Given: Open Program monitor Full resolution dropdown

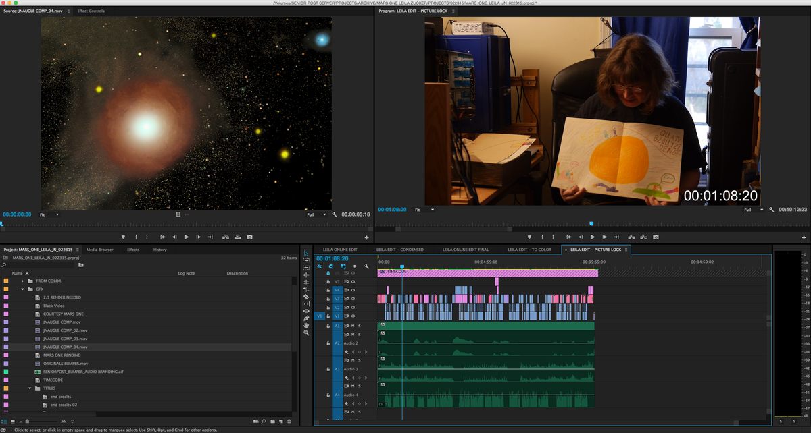Looking at the screenshot, I should tap(752, 210).
